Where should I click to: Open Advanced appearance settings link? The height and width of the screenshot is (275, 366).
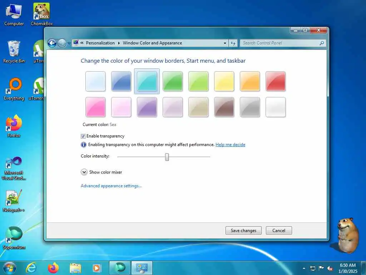(111, 186)
